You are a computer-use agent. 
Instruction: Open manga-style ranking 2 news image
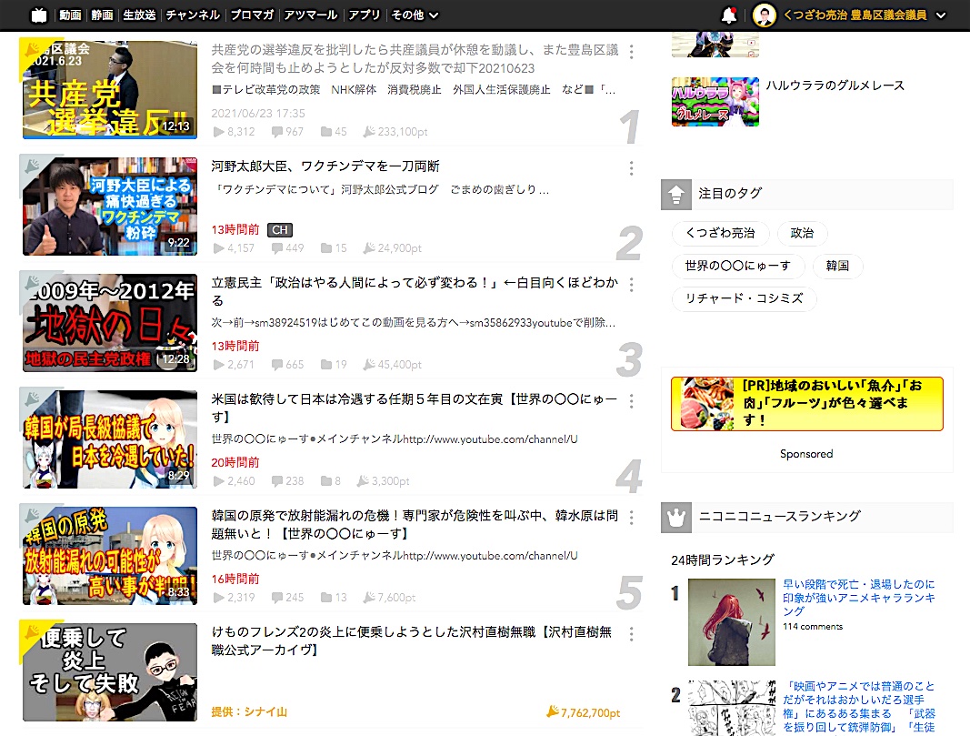(731, 708)
